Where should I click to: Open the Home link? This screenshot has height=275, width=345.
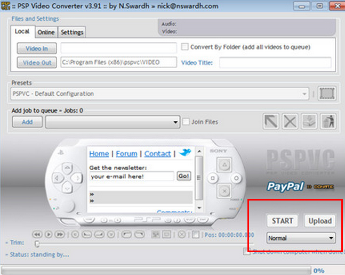point(99,154)
